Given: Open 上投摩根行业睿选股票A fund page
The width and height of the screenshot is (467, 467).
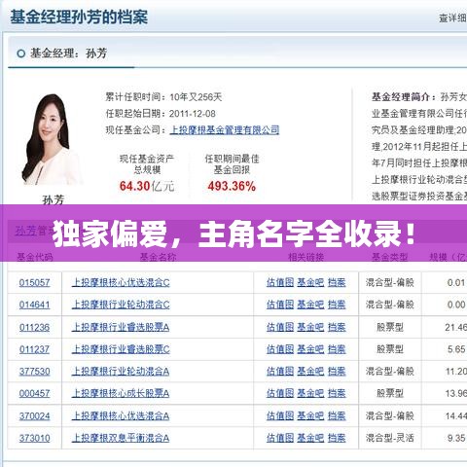Looking at the screenshot, I should click(x=121, y=327).
